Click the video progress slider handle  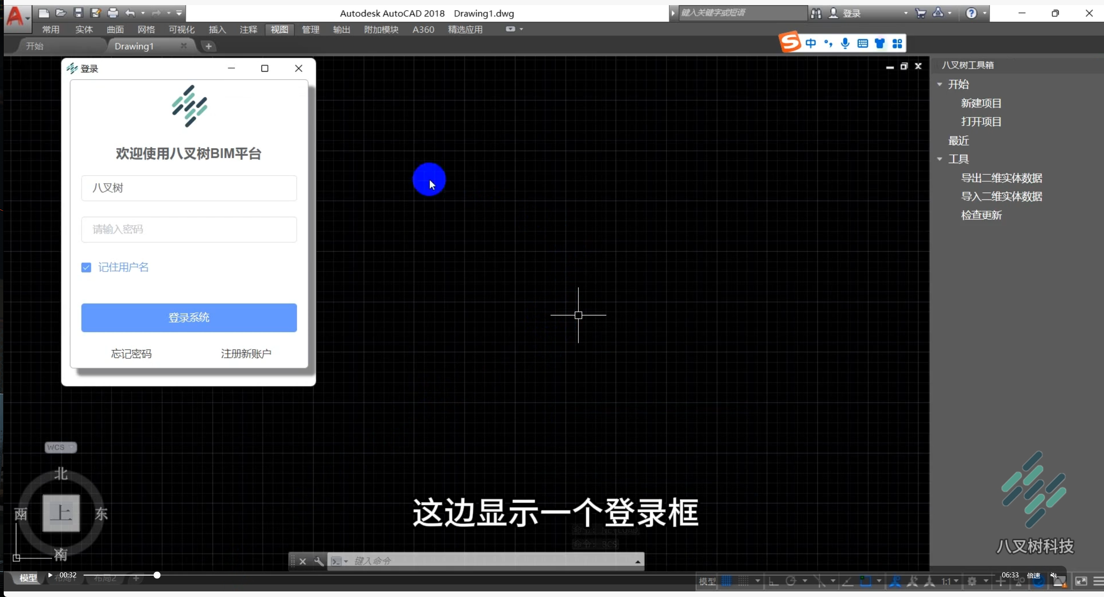pyautogui.click(x=157, y=575)
